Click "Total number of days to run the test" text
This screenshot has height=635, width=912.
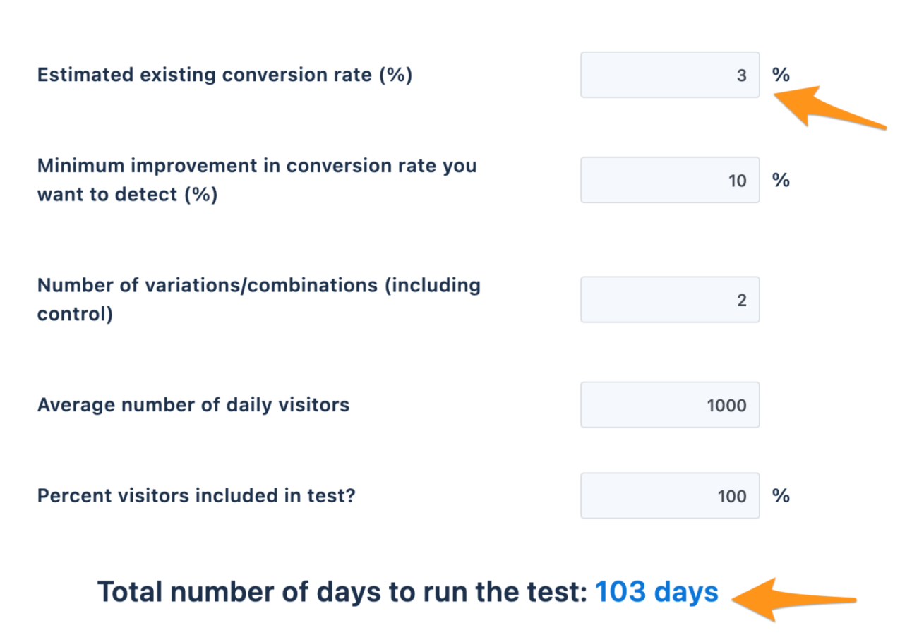342,593
